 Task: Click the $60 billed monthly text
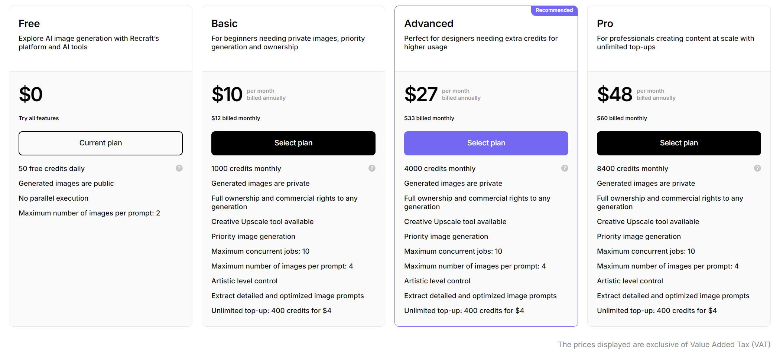click(622, 118)
